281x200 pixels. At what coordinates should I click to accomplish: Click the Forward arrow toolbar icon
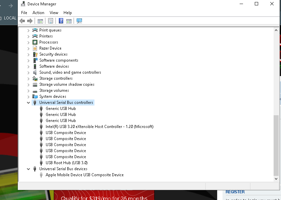click(30, 21)
